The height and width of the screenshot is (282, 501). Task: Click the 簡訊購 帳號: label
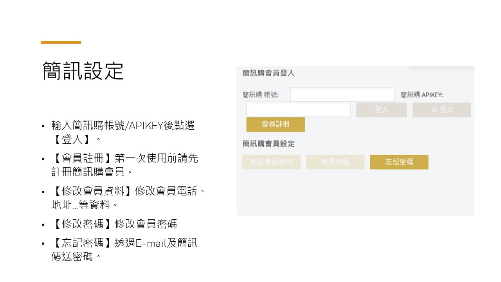261,95
